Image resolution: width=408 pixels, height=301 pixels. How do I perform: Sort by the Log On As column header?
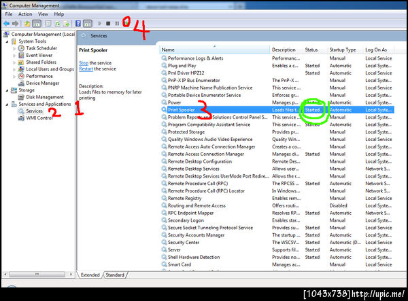(x=379, y=49)
